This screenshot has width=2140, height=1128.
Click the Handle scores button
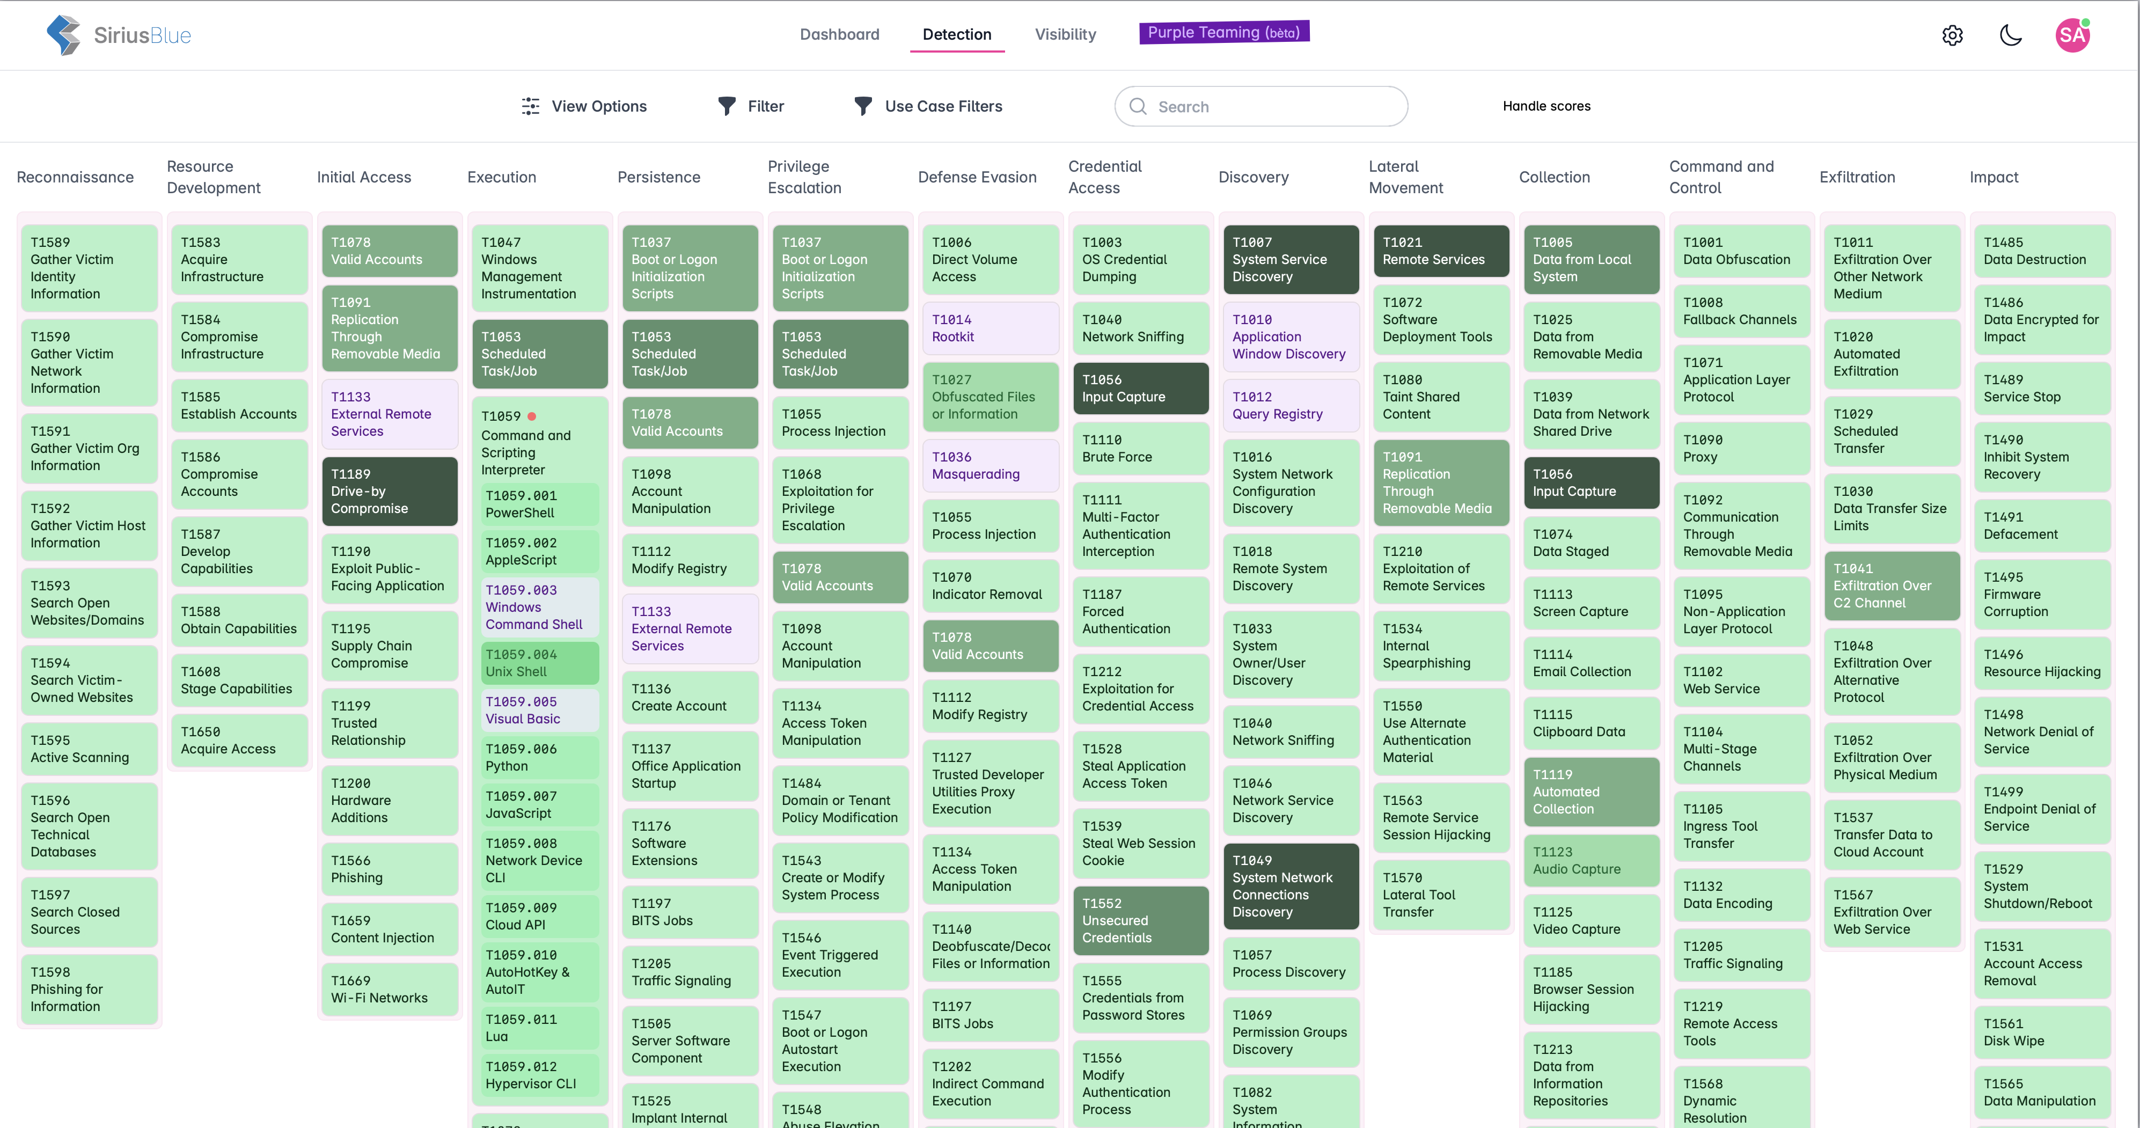pos(1546,106)
